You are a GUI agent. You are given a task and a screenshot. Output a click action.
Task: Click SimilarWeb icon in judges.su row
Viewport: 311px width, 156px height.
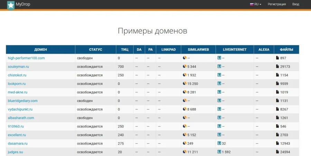(x=185, y=152)
